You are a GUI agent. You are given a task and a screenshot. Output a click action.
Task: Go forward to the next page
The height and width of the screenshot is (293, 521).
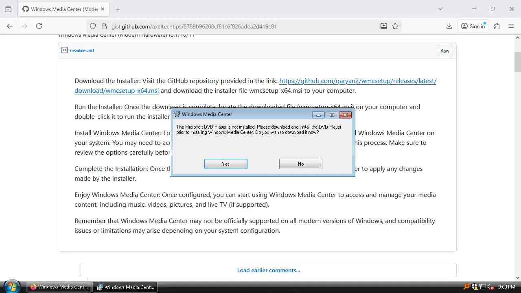tap(24, 26)
